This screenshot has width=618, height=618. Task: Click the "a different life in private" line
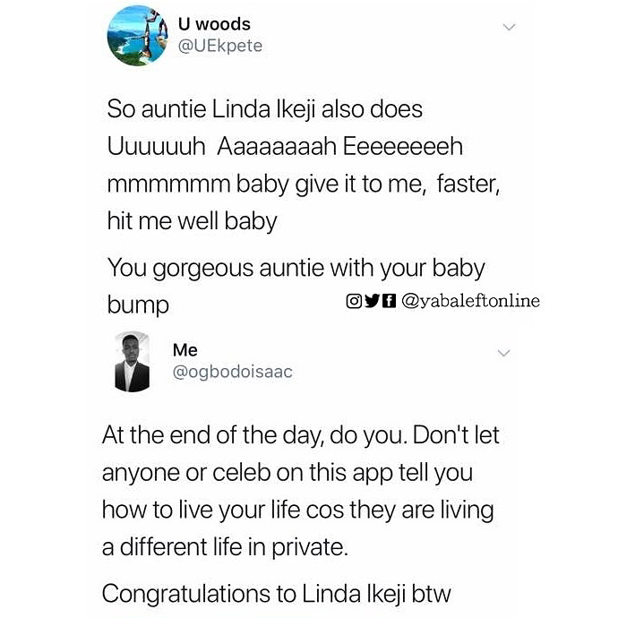click(x=224, y=546)
